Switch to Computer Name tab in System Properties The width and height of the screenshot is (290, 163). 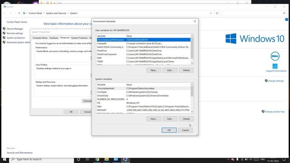[40, 38]
